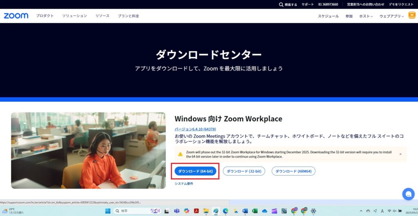Click ダウンロード (64-bit) button

pyautogui.click(x=196, y=171)
